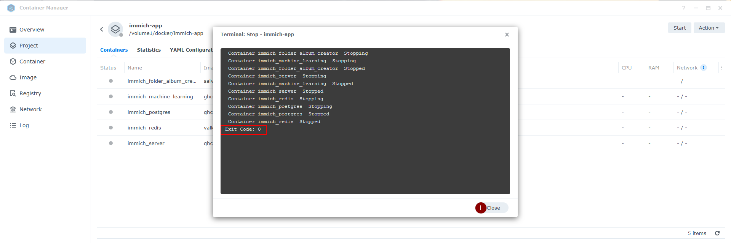
Task: Click the Start button for immich-app
Action: point(679,28)
